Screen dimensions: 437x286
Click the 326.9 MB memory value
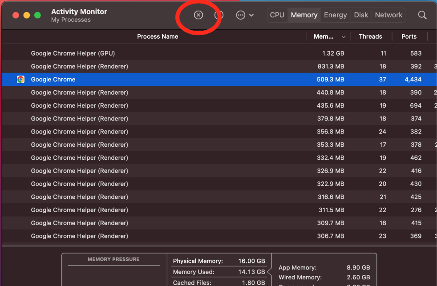coord(331,171)
